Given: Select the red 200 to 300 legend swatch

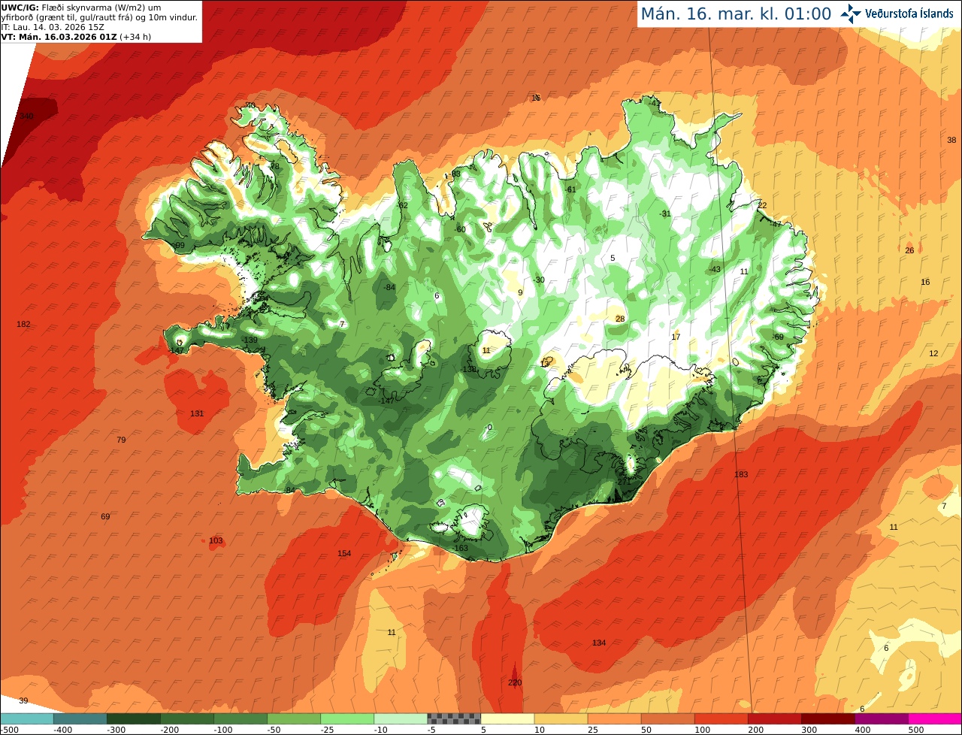Looking at the screenshot, I should pyautogui.click(x=774, y=718).
